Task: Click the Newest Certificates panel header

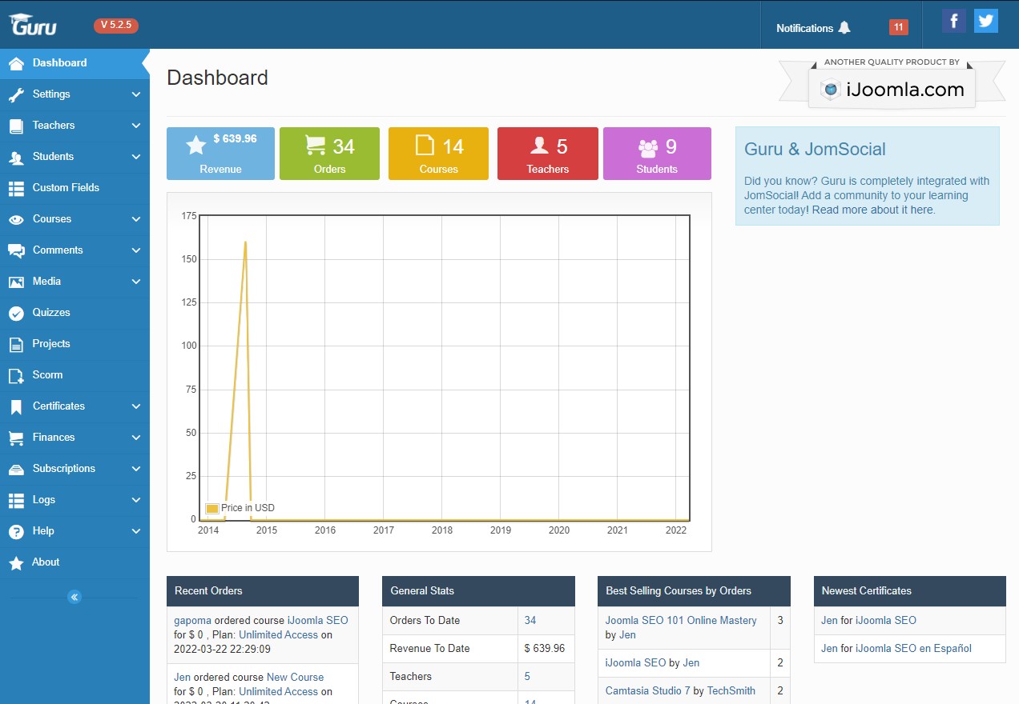Action: [x=910, y=591]
